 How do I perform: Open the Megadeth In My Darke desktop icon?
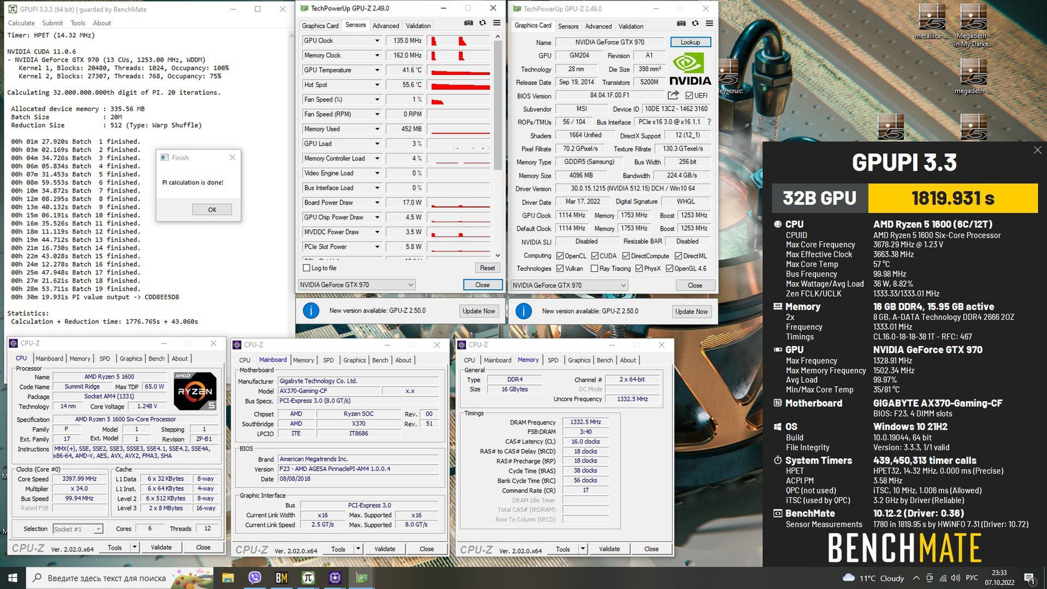(x=973, y=25)
